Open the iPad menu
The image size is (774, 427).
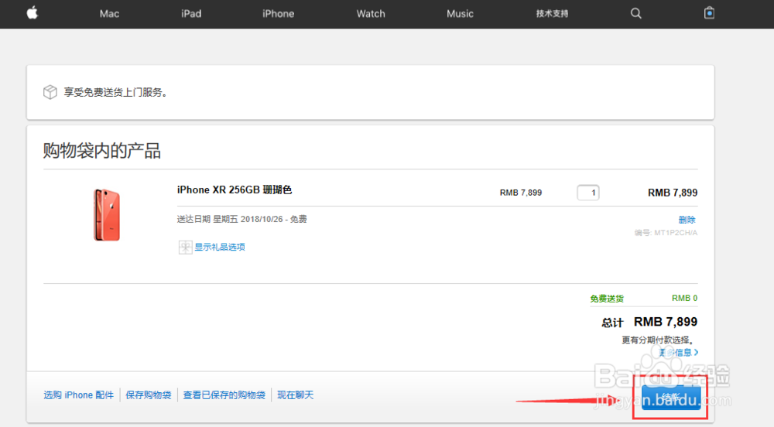click(x=191, y=14)
